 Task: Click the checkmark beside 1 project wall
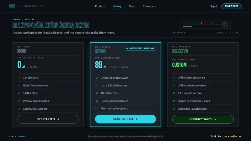coord(19,77)
